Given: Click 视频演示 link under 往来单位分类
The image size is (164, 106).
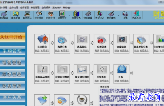Looking at the screenshot, I should (x=144, y=51).
